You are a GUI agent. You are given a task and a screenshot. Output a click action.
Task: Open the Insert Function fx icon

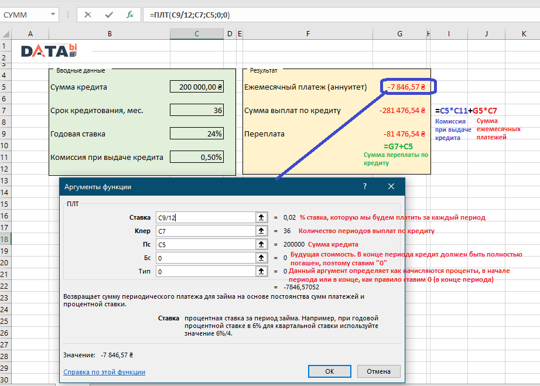(x=130, y=15)
